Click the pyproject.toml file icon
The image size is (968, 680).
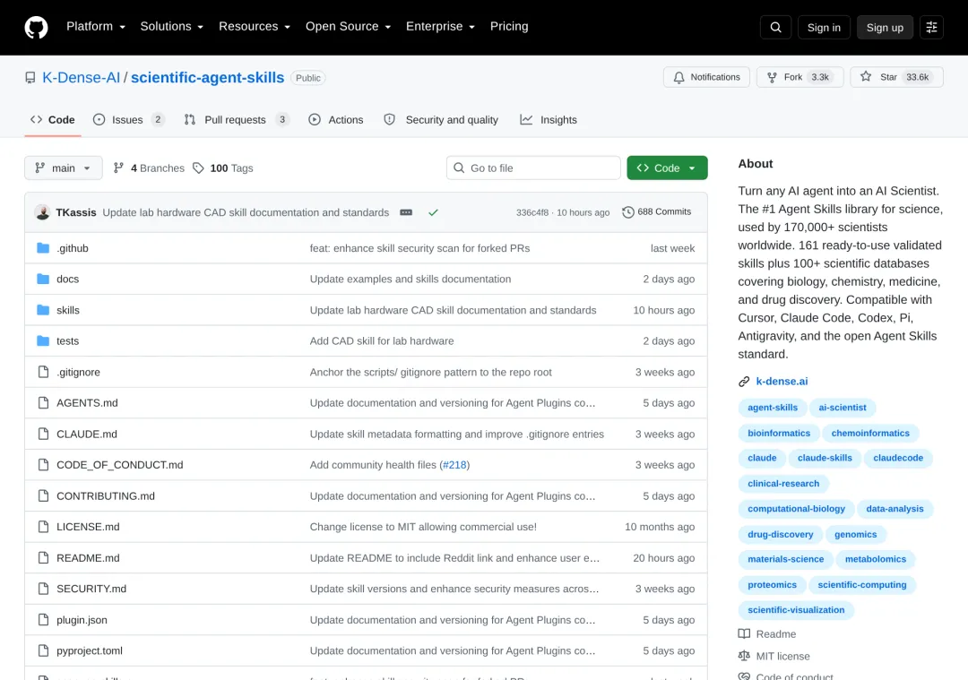point(43,650)
